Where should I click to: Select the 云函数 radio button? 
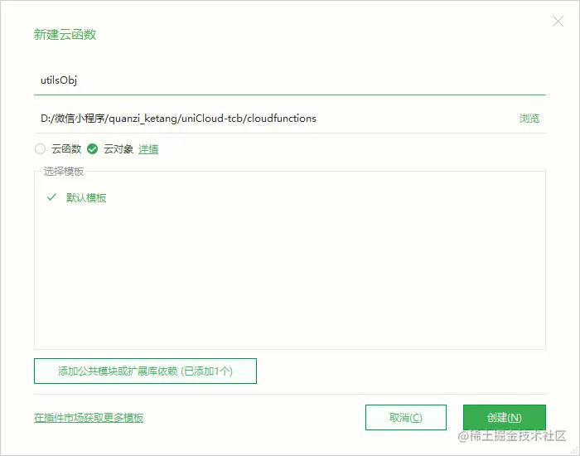click(x=40, y=148)
